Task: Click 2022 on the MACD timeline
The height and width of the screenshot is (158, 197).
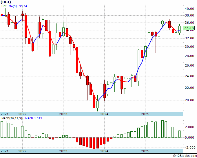Action: click(22, 151)
